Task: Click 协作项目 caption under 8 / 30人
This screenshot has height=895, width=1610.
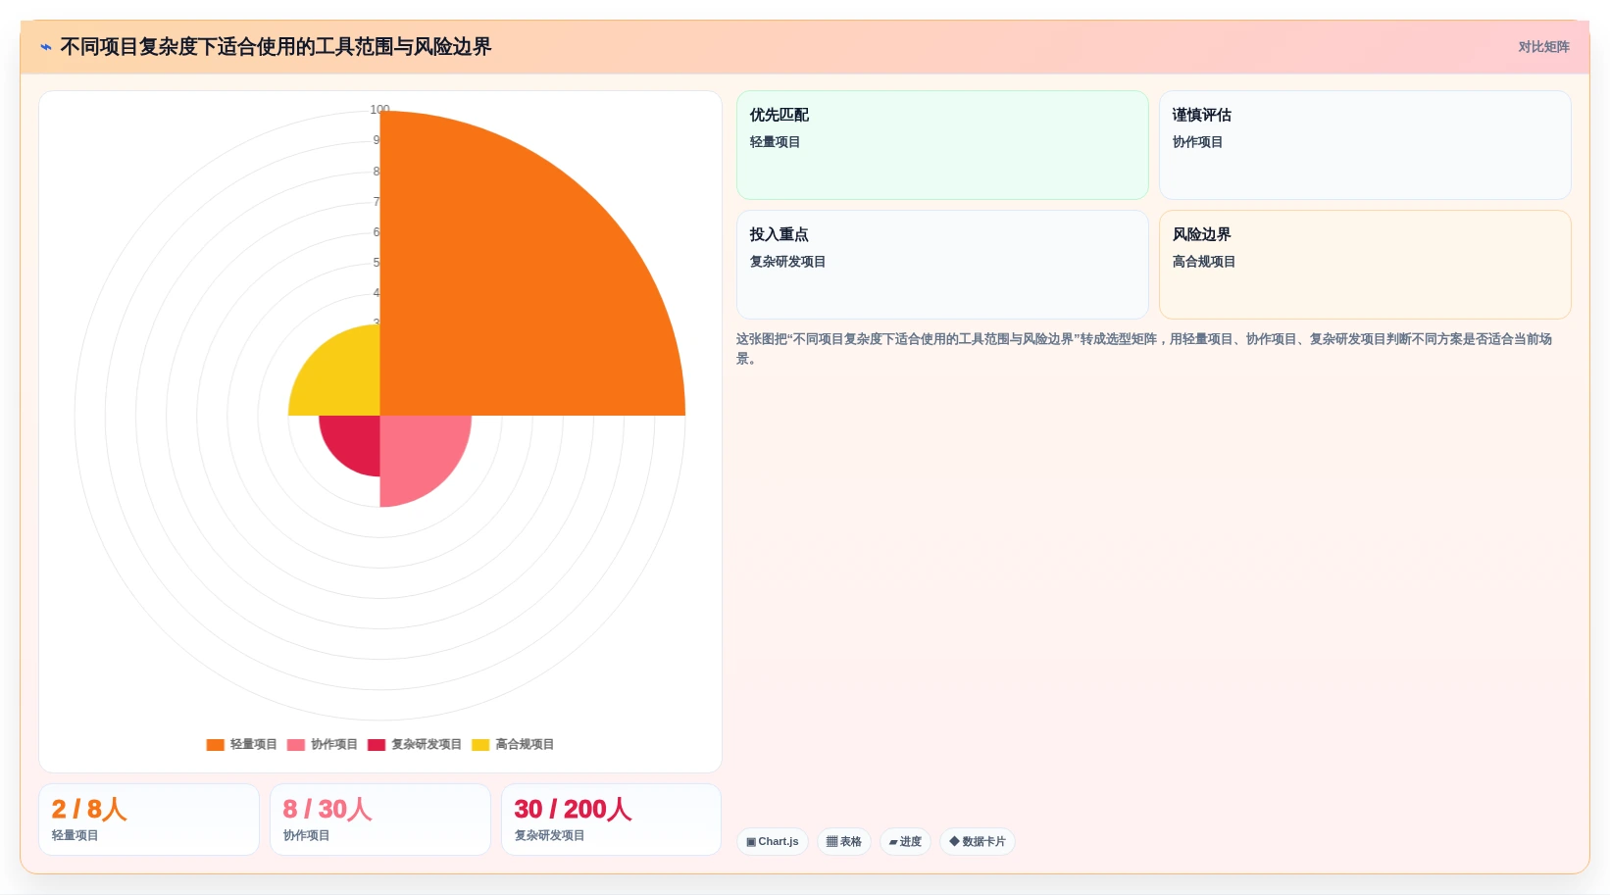Action: click(x=306, y=836)
